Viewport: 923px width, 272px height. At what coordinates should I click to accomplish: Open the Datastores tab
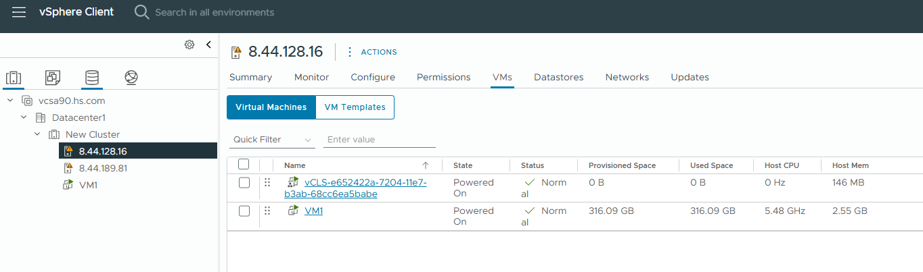pyautogui.click(x=558, y=77)
